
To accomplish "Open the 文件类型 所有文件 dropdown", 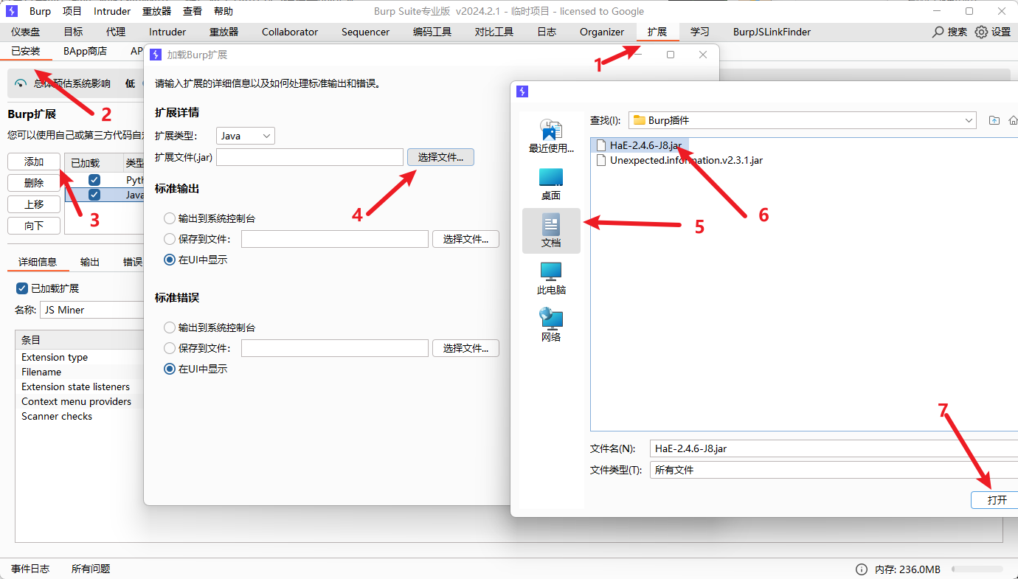I will point(834,470).
